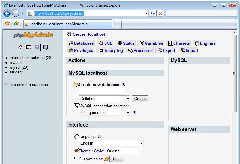The height and width of the screenshot is (164, 240).
Task: Open phpMyAdmin documentation icon
Action: tap(37, 47)
